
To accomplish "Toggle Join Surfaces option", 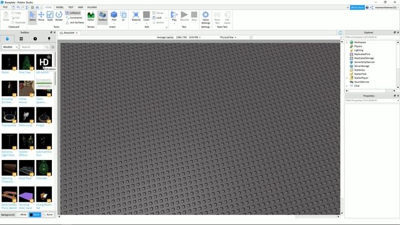I will point(75,22).
